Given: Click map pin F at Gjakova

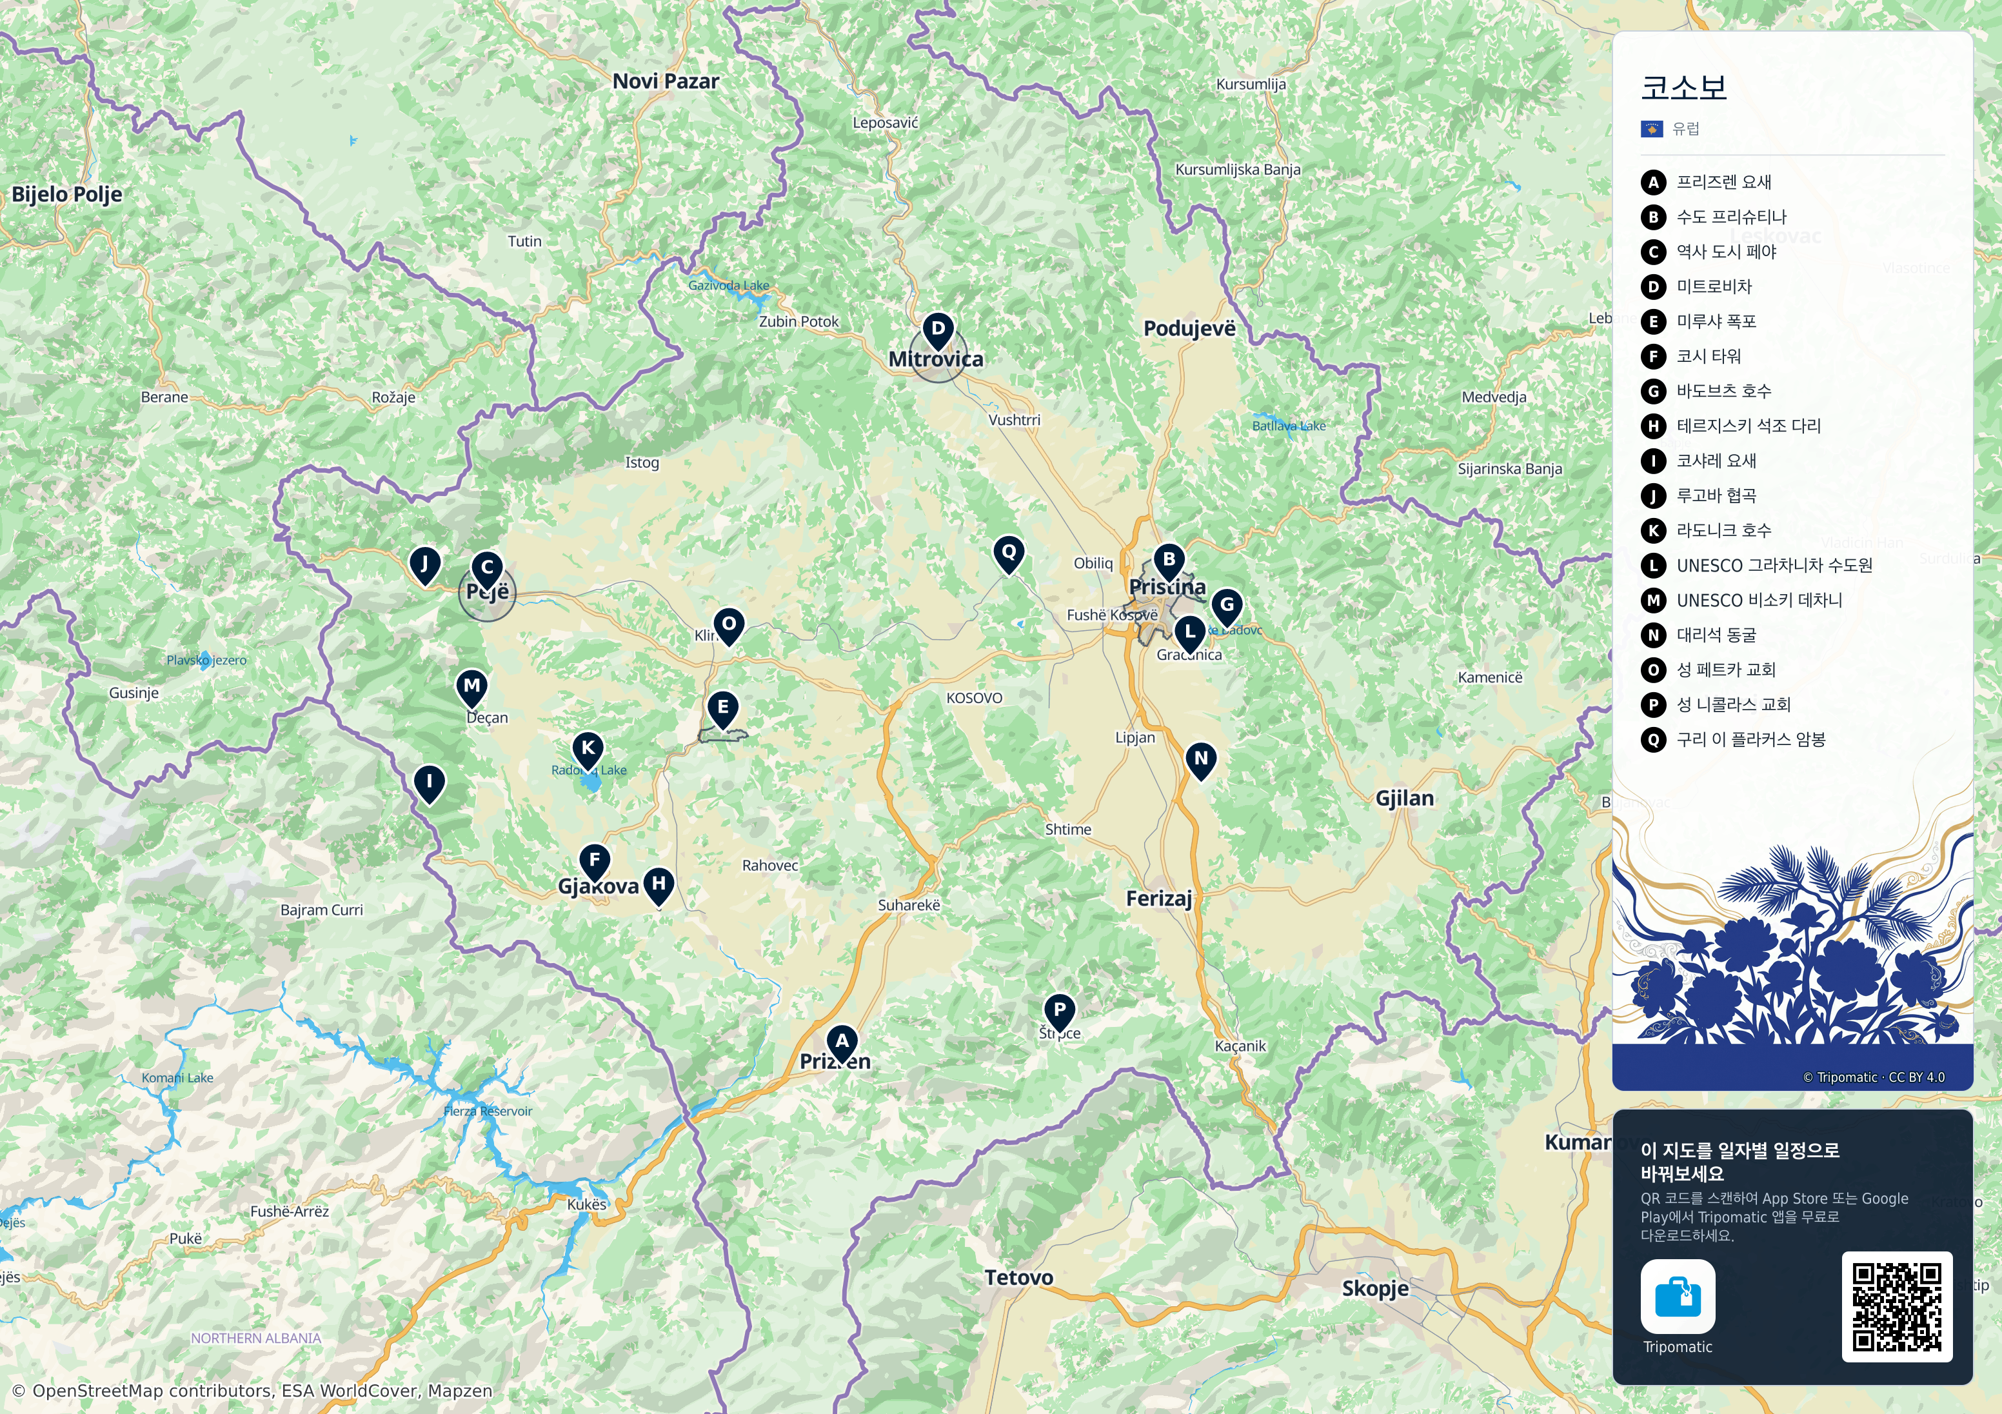Looking at the screenshot, I should coord(595,862).
